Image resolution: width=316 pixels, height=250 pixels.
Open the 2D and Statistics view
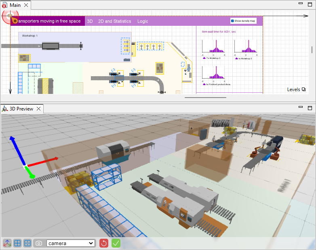(115, 21)
